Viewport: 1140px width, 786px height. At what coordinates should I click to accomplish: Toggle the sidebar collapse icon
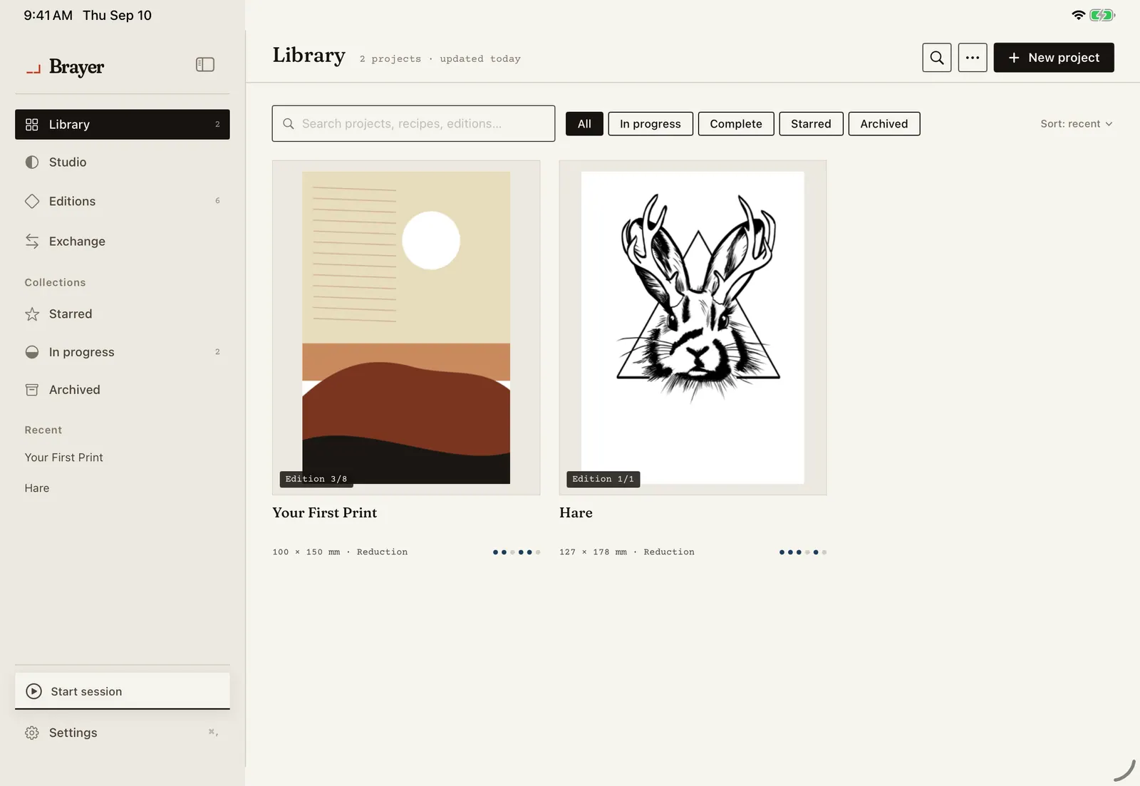(204, 65)
